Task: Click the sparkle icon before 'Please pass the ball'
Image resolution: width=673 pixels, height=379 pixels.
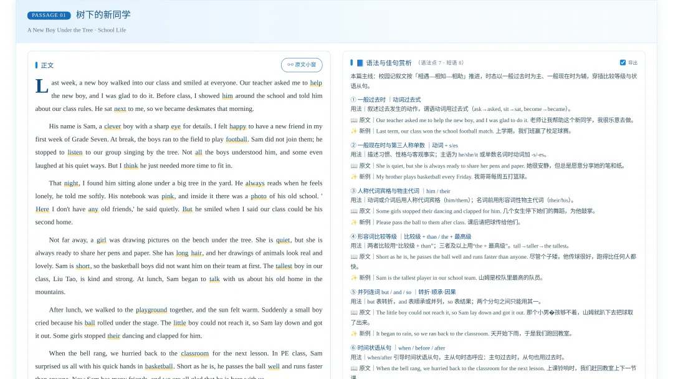Action: click(x=354, y=223)
